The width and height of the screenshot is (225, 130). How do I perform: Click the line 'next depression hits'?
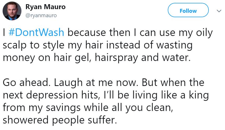tap(106, 95)
